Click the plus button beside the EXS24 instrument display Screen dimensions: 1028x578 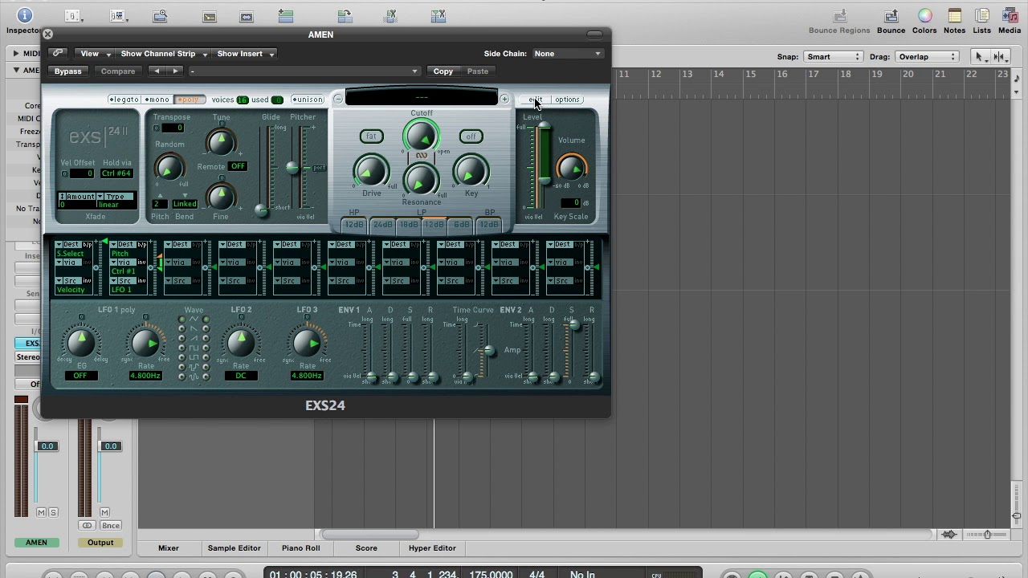click(x=504, y=100)
